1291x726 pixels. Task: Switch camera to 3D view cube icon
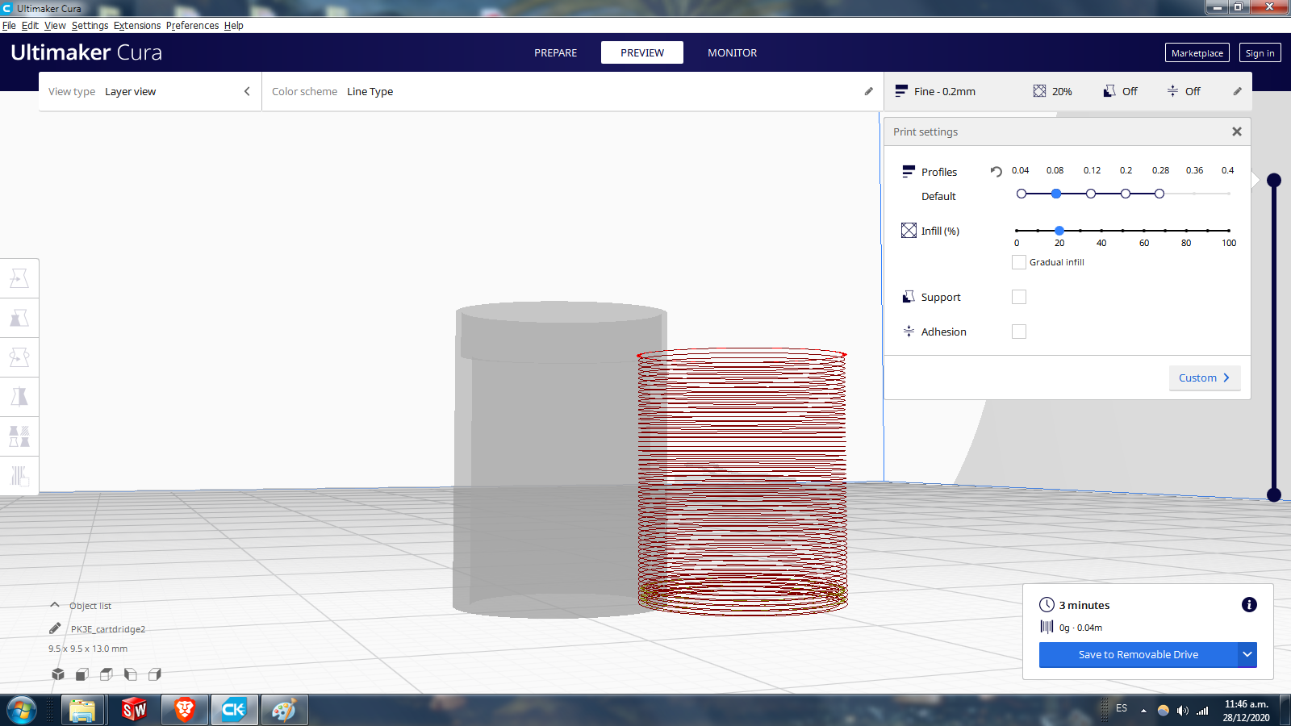[58, 674]
